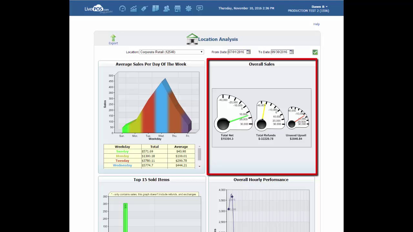Open the Dawn B user menu

tap(319, 6)
